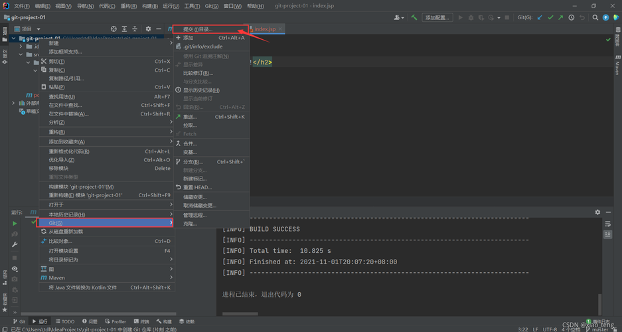This screenshot has height=332, width=622.
Task: Click the Expand All icon in project panel
Action: point(124,29)
